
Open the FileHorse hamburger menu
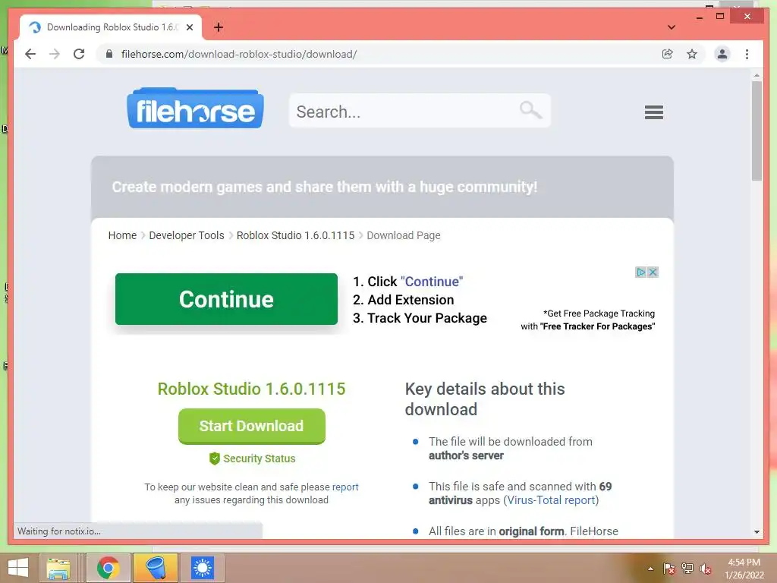(653, 112)
